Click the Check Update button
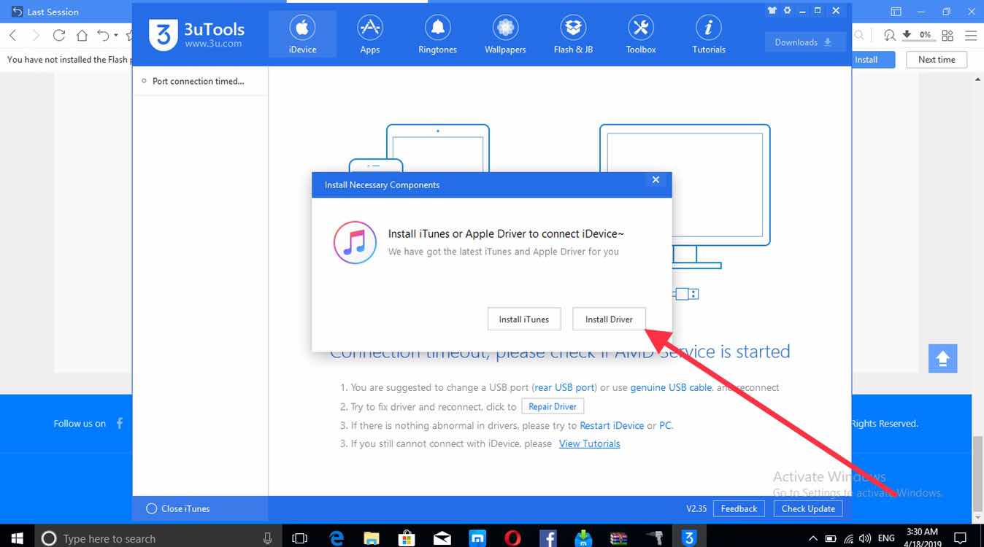The width and height of the screenshot is (984, 547). coord(808,508)
